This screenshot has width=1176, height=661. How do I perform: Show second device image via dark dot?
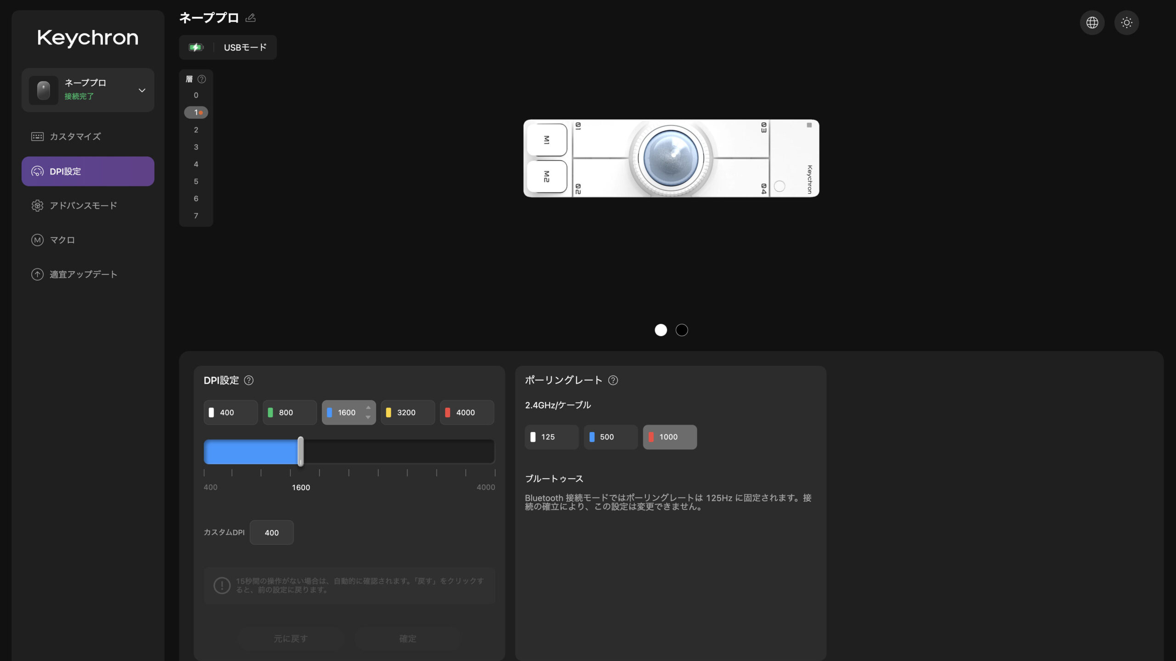click(682, 330)
